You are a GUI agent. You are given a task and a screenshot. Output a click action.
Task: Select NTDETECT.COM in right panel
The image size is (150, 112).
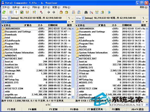pos(110,88)
